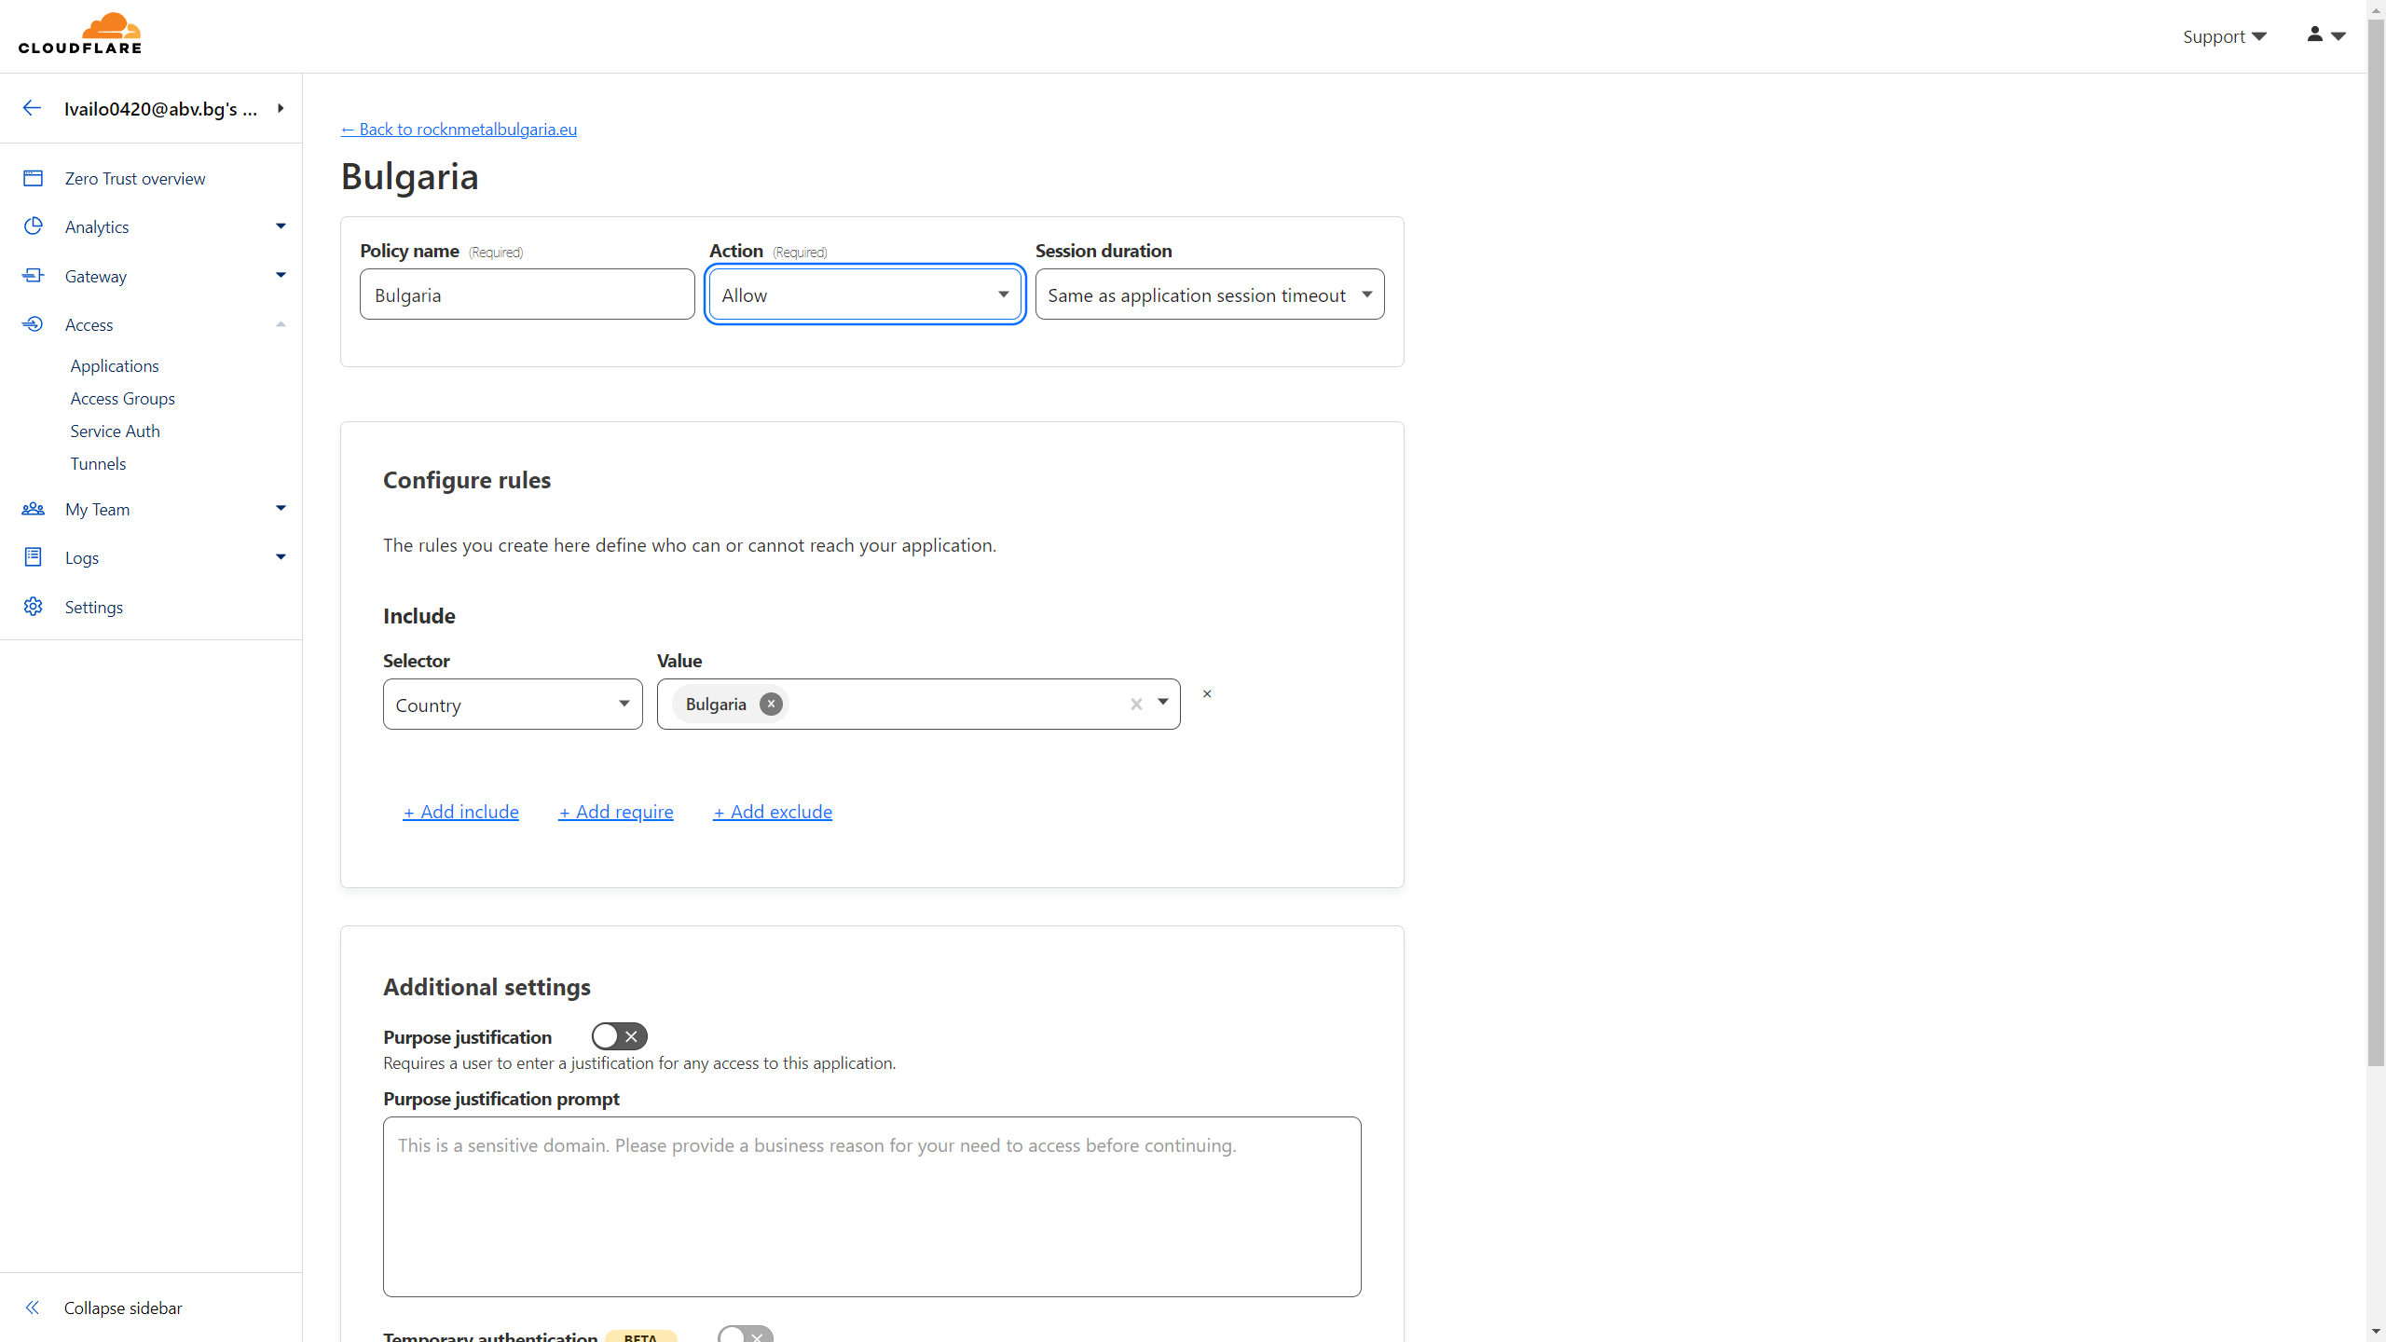Open the Session duration dropdown
The height and width of the screenshot is (1342, 2386).
coord(1209,294)
